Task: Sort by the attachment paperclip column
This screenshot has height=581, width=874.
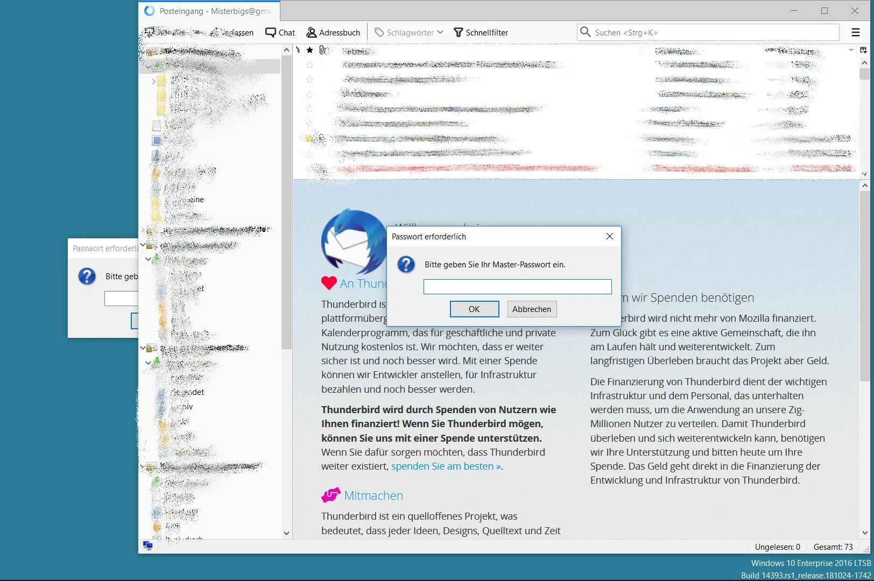Action: 322,50
